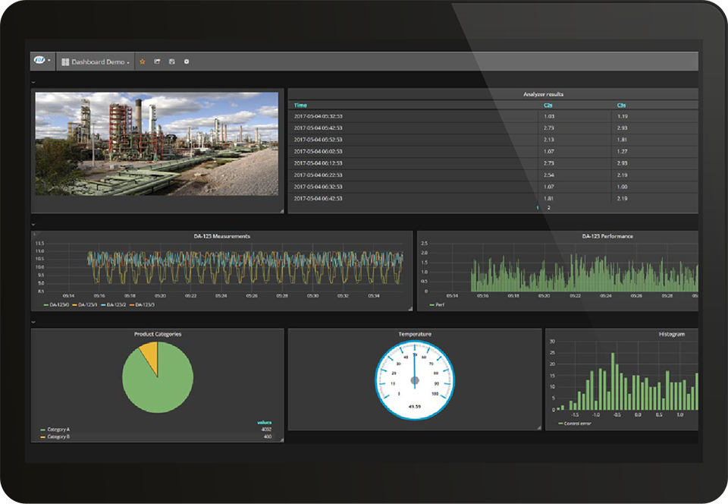Open the Grafana logo side menu
Screen dimensions: 728x504
pos(40,61)
